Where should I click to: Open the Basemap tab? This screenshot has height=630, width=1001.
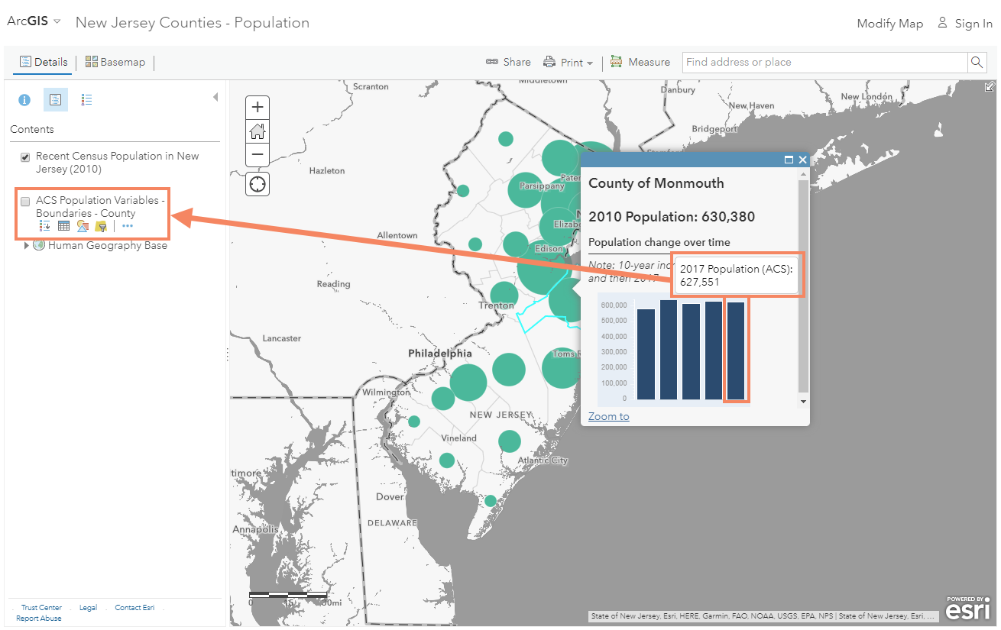point(115,62)
